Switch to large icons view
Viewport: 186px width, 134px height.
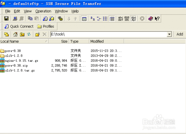coord(93,19)
